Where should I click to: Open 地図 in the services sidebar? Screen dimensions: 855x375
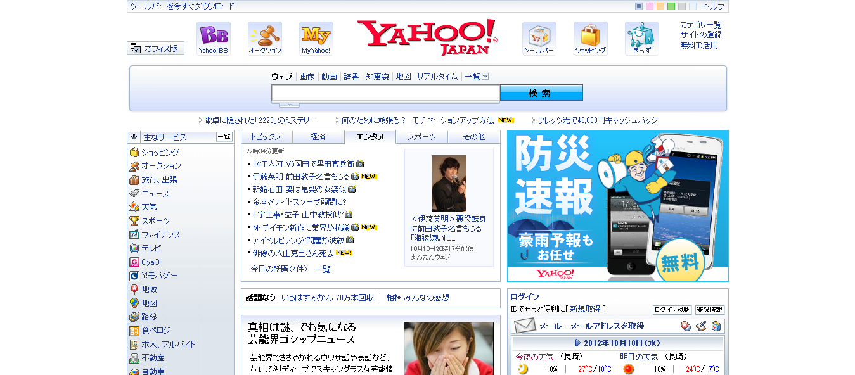click(x=149, y=303)
